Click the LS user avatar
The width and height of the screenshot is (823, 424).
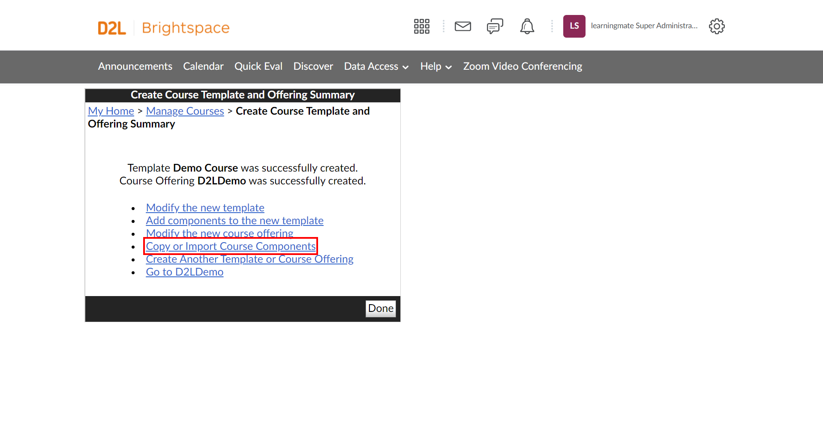point(574,26)
